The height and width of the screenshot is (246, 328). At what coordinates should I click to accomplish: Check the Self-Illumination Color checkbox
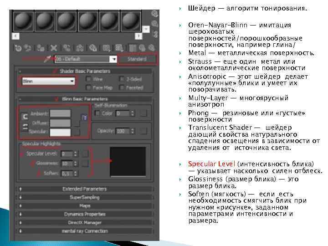pyautogui.click(x=97, y=113)
